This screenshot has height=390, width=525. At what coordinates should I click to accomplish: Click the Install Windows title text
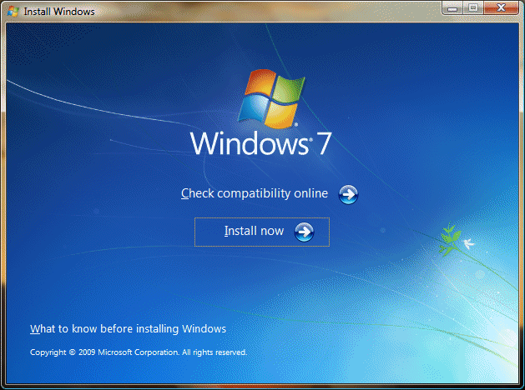point(58,12)
